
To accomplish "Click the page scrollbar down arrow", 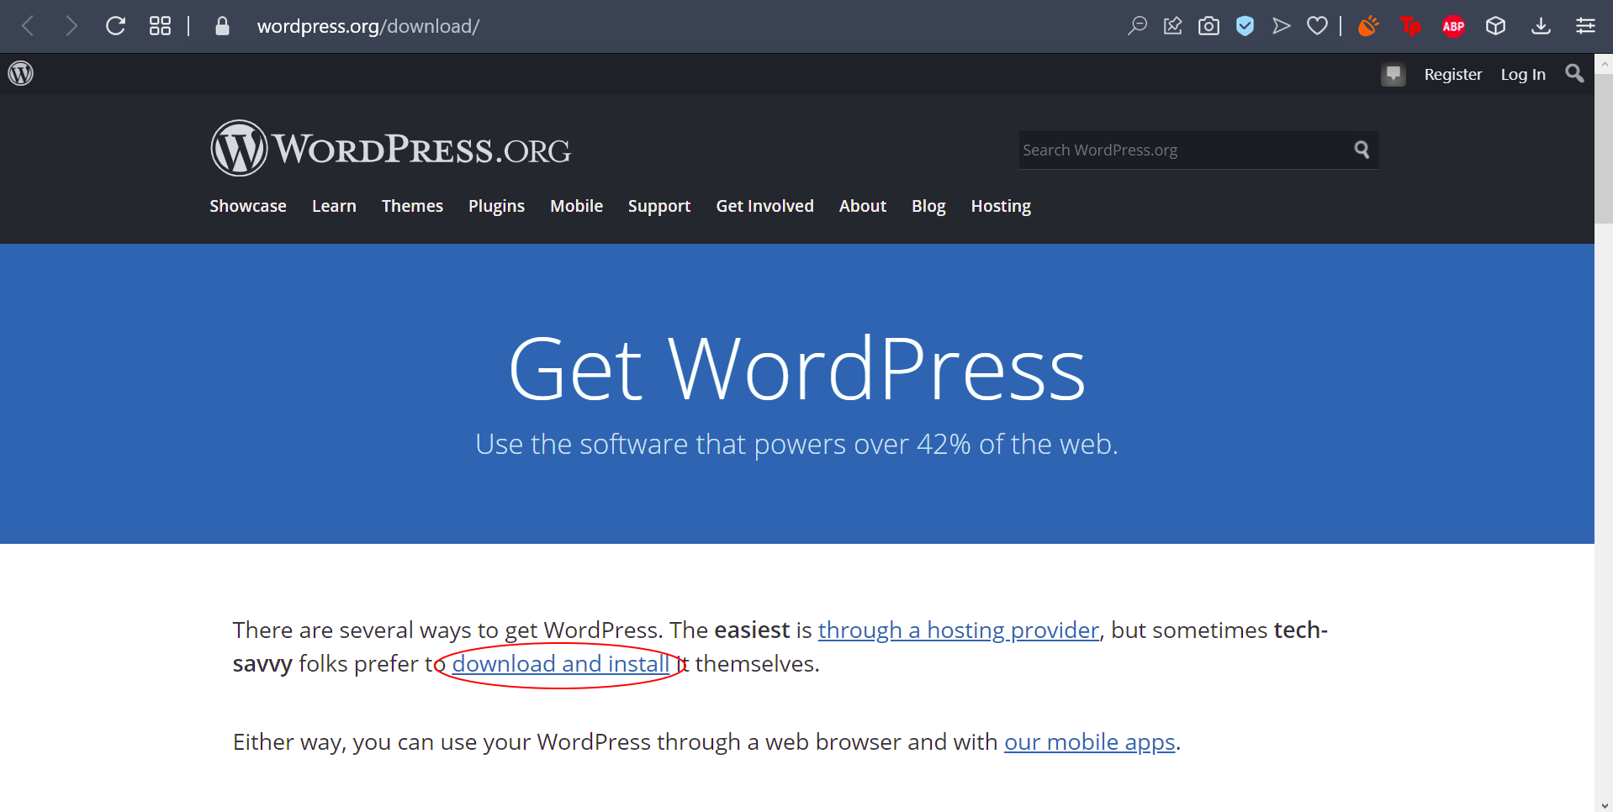I will click(1605, 805).
